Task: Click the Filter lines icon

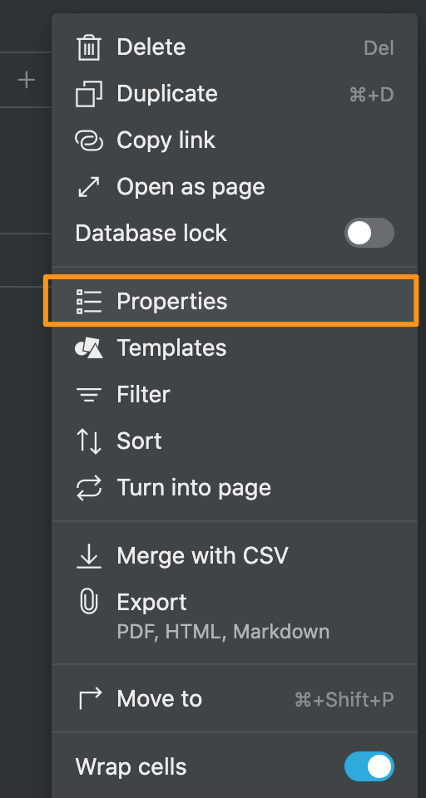Action: pos(89,394)
